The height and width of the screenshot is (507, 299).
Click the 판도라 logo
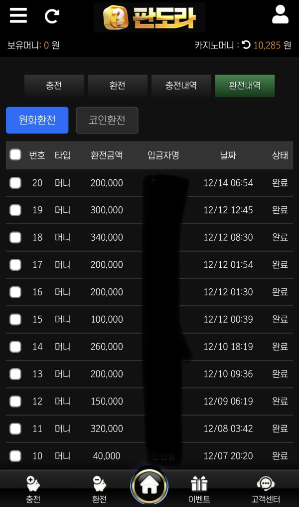(149, 18)
